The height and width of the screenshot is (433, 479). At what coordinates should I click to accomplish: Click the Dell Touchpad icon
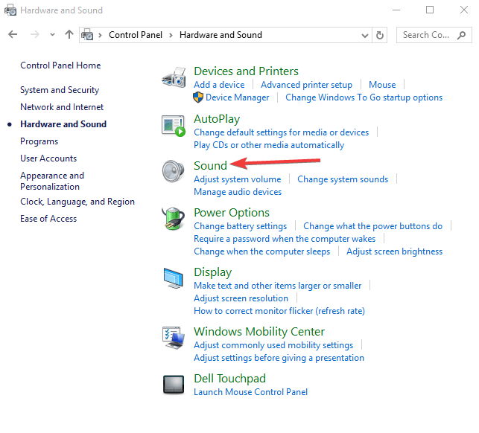coord(174,385)
